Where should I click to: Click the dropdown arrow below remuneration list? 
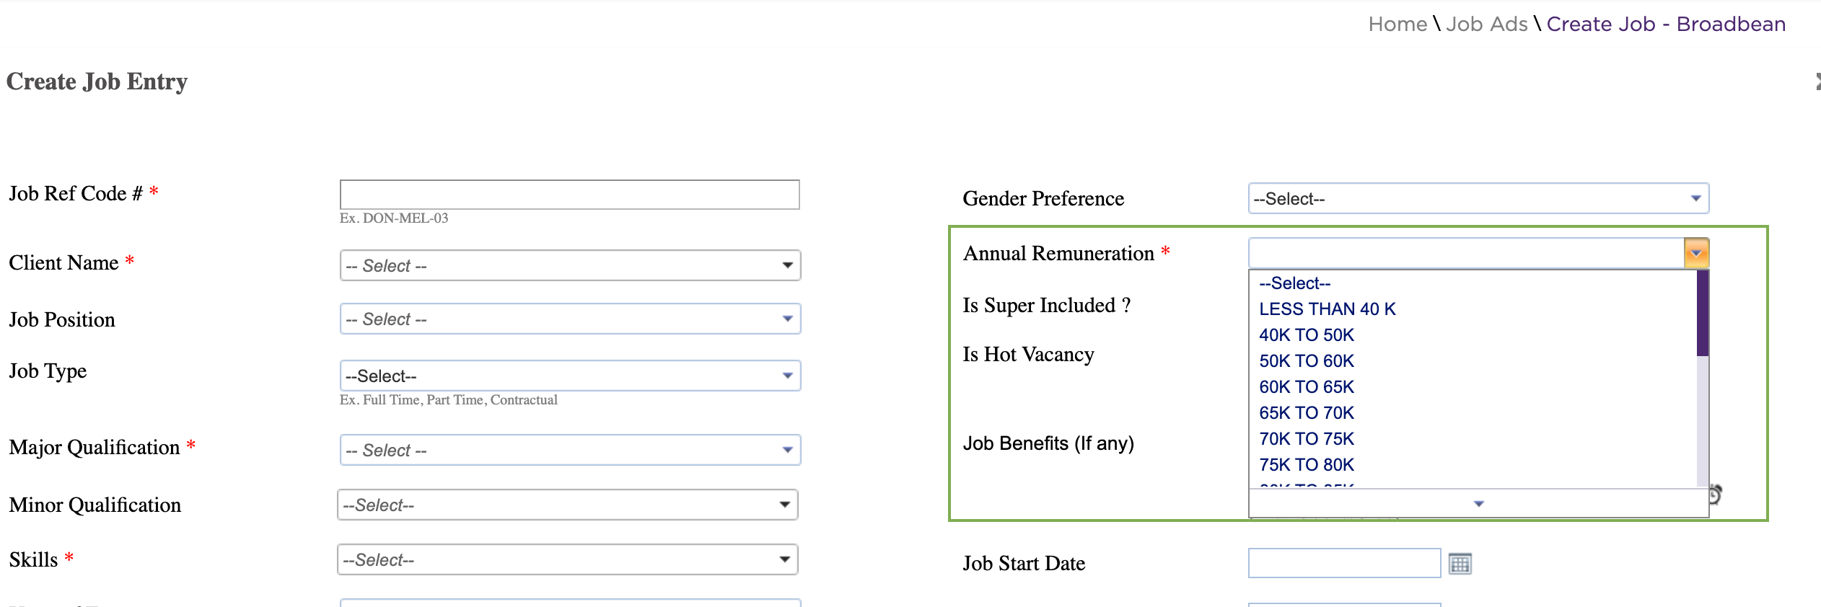[x=1478, y=504]
